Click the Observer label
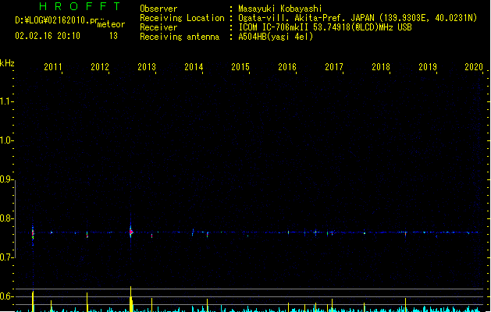Screen dimensions: 491x312 pos(158,9)
